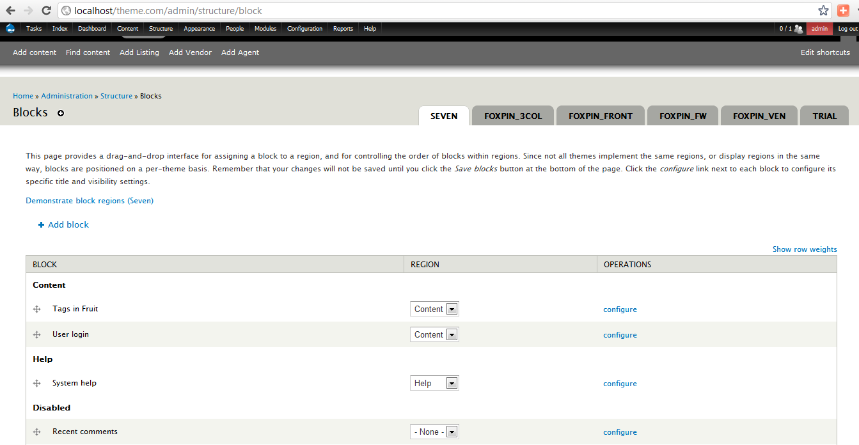859x445 pixels.
Task: Click the User login block name
Action: [x=70, y=334]
